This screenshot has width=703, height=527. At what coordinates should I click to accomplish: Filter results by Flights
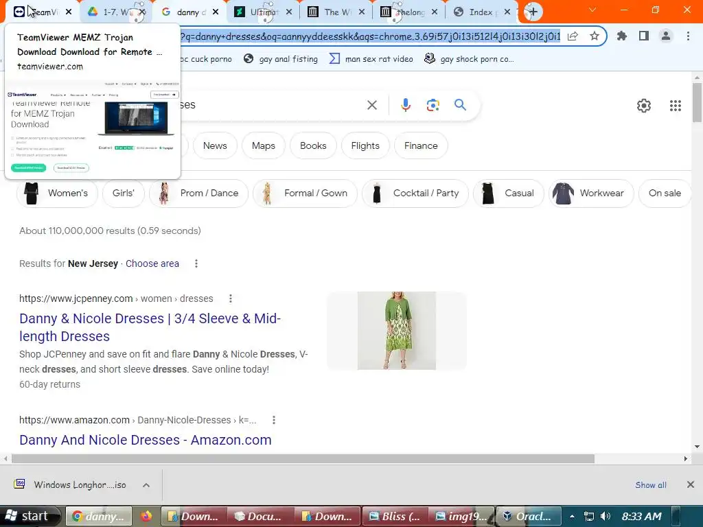365,145
